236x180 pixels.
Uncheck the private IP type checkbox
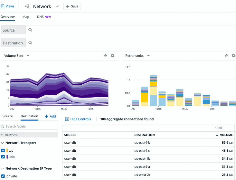click(x=3, y=176)
